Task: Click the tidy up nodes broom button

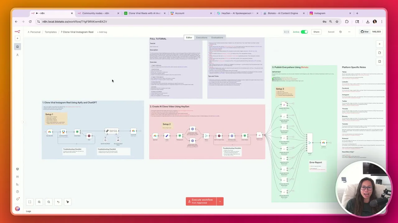Action: point(67,202)
